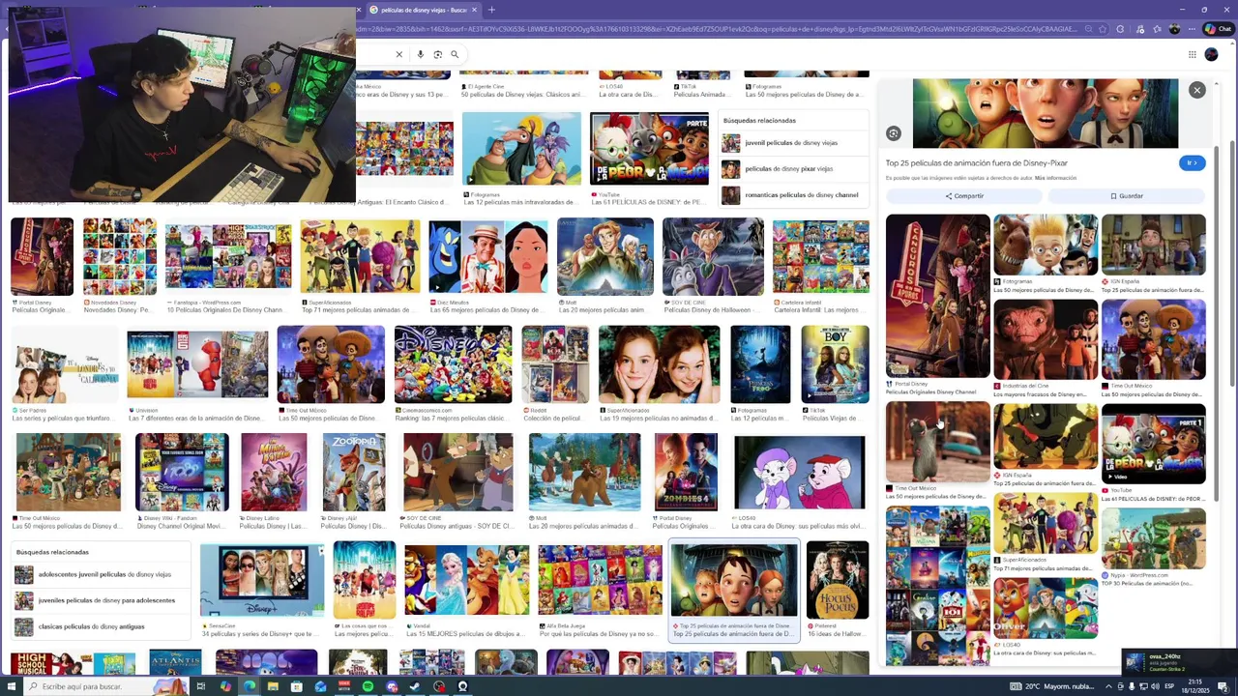The width and height of the screenshot is (1238, 696).
Task: Open the Google apps grid icon
Action: [1192, 54]
